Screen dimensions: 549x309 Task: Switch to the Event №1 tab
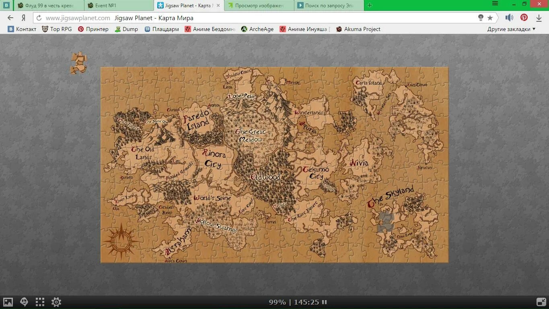click(119, 5)
